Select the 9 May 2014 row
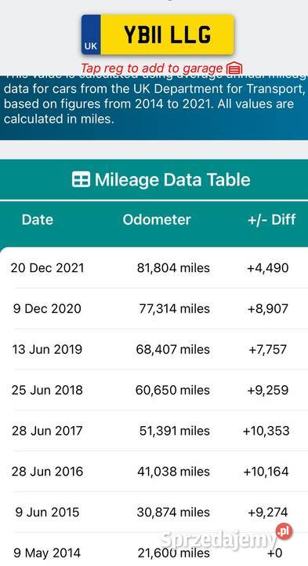Viewport: 308px width, 566px height. [x=154, y=549]
